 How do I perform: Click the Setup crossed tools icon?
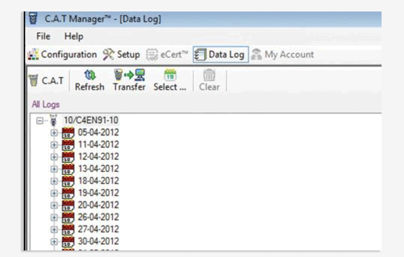pos(109,55)
